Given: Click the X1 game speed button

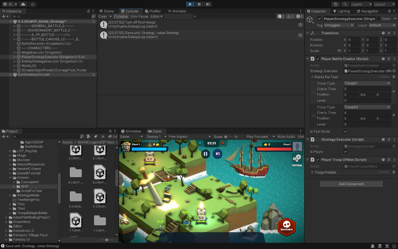Looking at the screenshot, I should [218, 154].
